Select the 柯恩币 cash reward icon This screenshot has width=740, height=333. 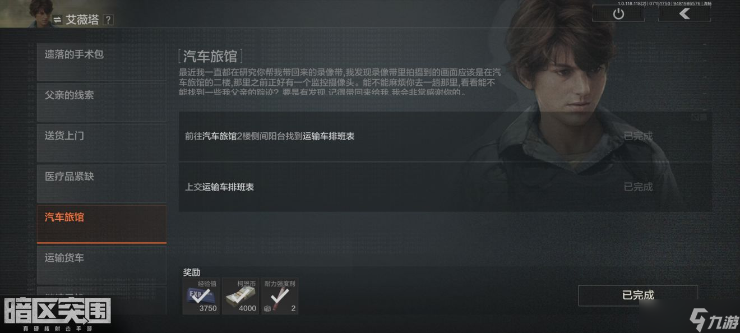pos(240,296)
